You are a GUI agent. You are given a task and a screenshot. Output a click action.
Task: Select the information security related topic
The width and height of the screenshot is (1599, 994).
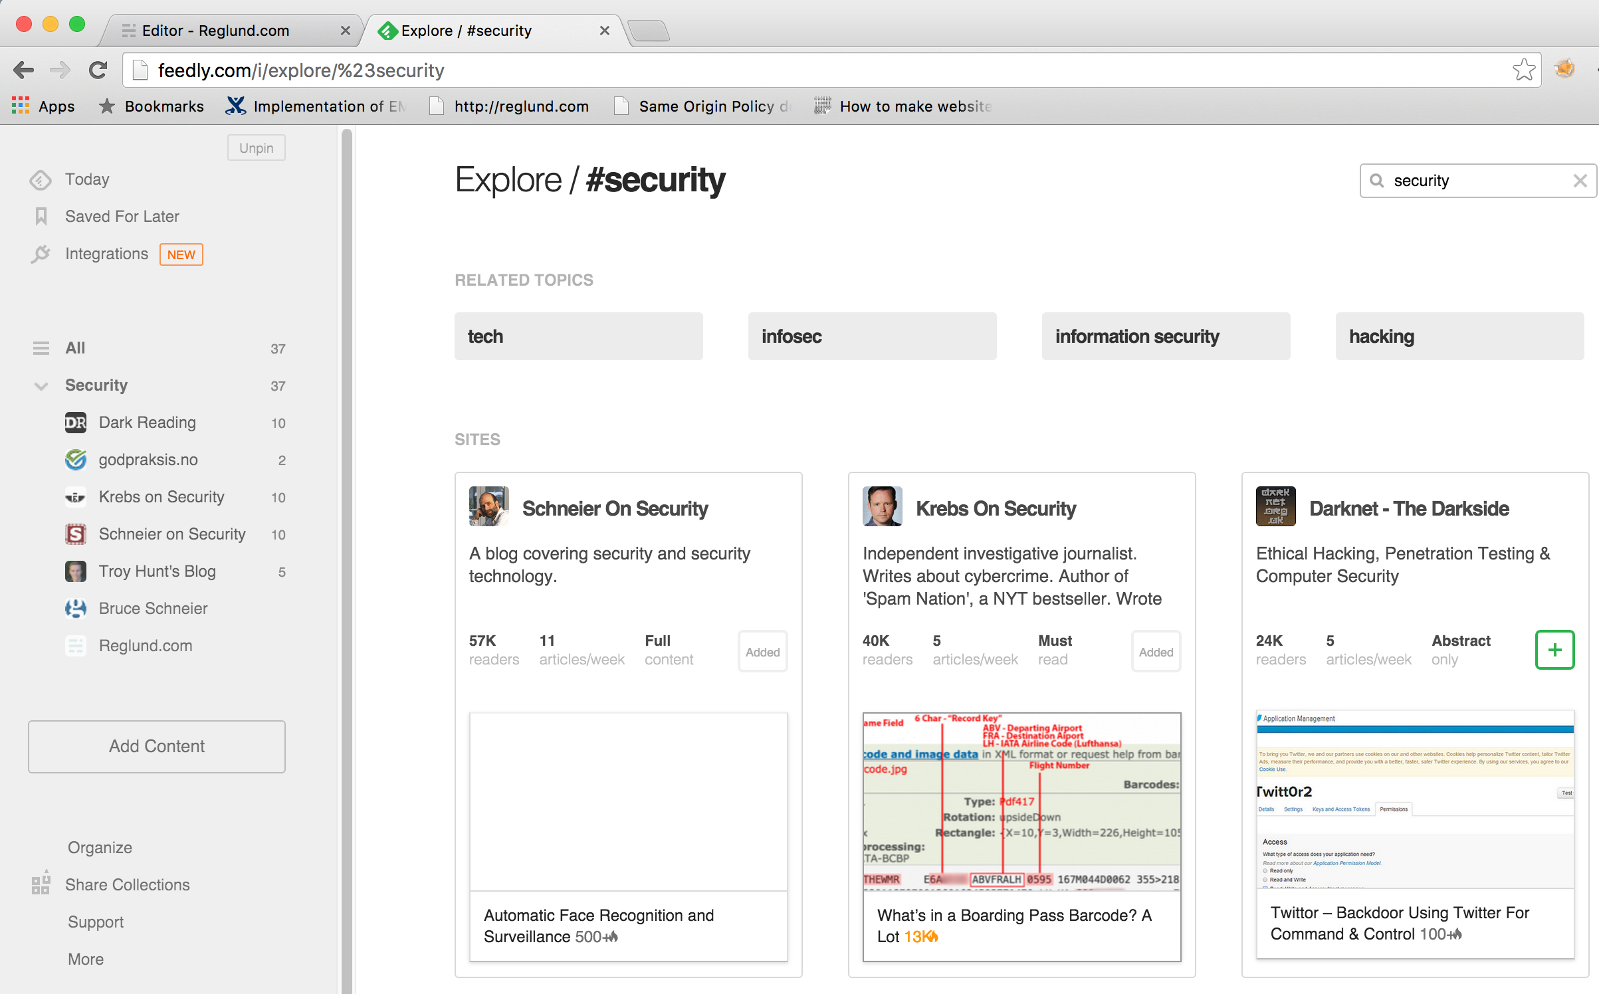1166,336
